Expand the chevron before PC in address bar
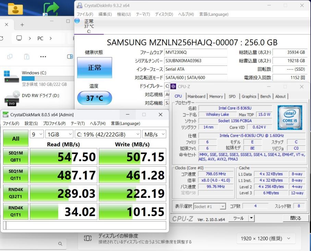Screen dimensions: 311x251 click(x=30, y=38)
